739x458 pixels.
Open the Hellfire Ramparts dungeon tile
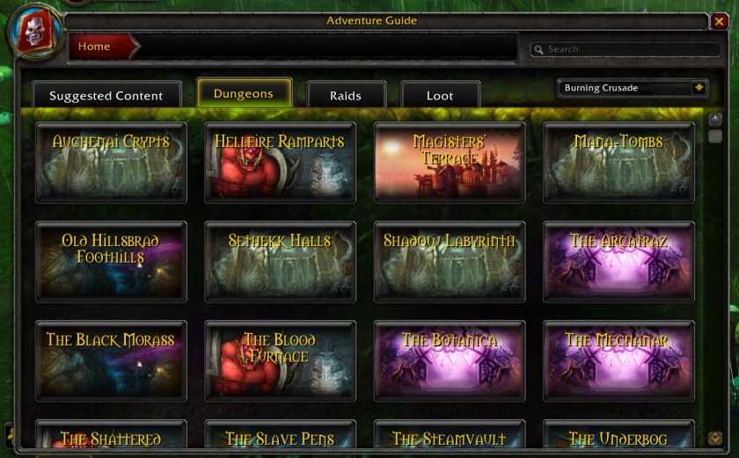[x=280, y=163]
